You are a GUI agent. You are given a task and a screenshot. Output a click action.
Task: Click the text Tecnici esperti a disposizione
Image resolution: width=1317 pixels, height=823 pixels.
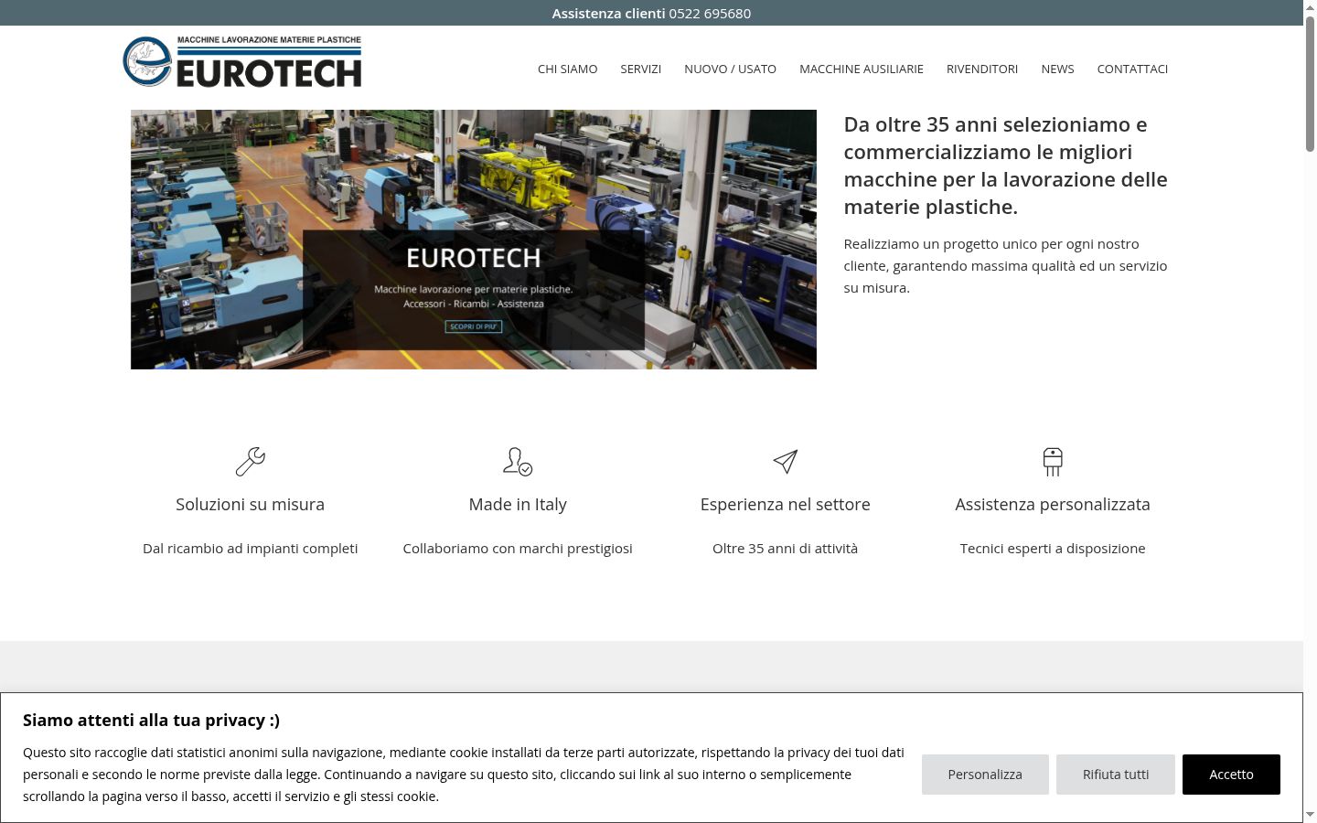[1053, 549]
